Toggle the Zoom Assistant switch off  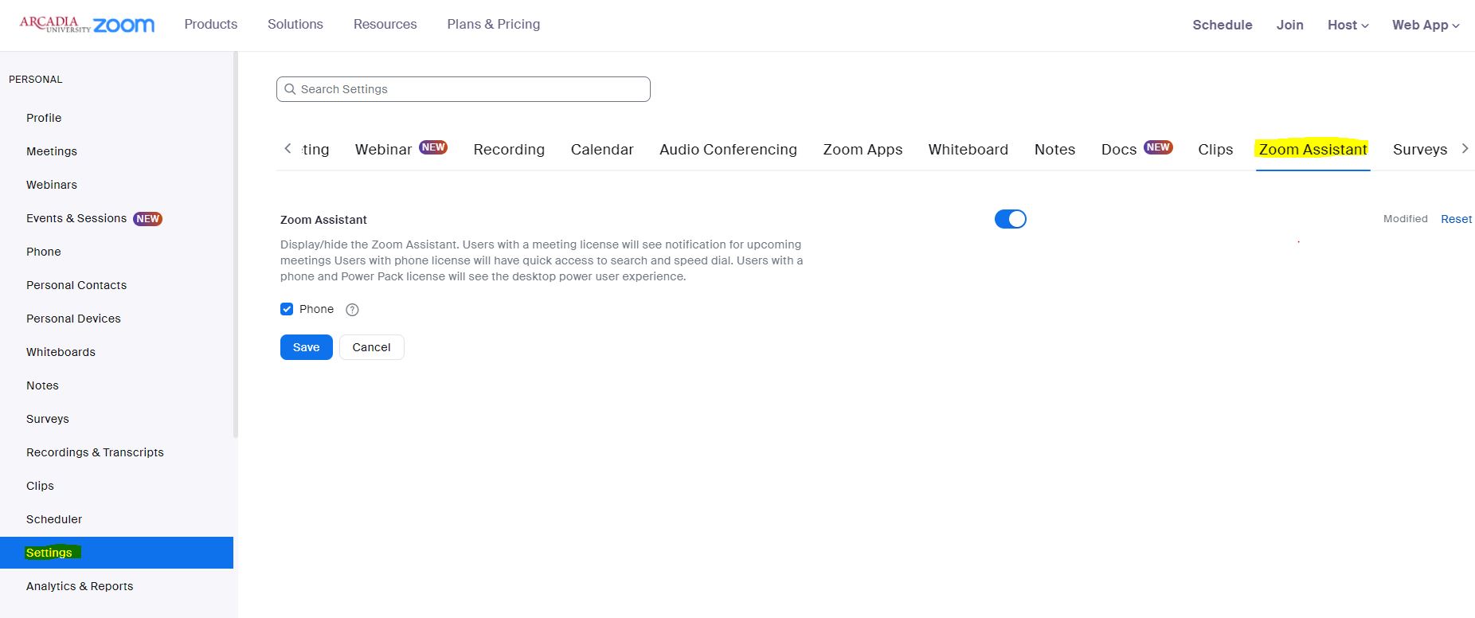pyautogui.click(x=1011, y=219)
